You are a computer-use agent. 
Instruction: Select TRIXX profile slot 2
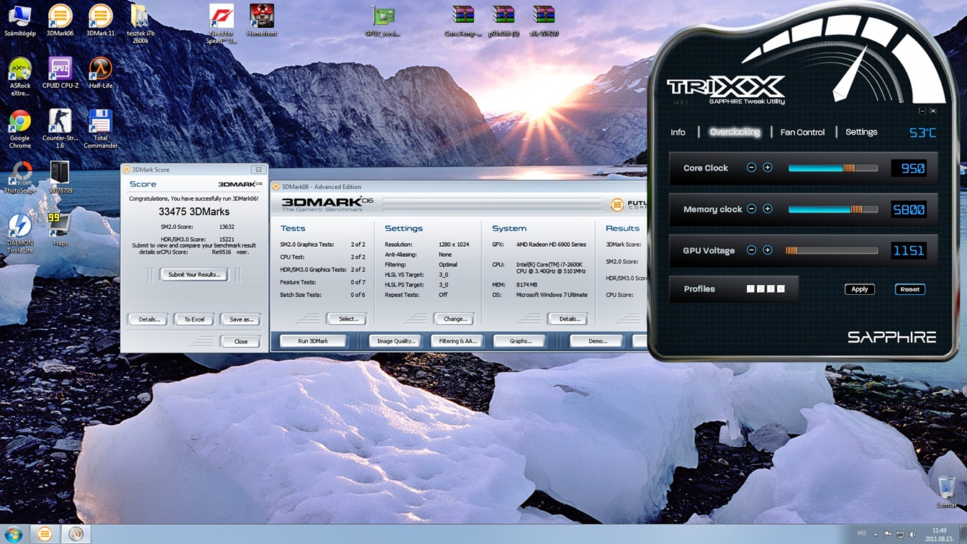click(761, 289)
